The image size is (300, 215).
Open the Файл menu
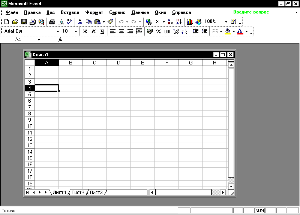tap(12, 12)
